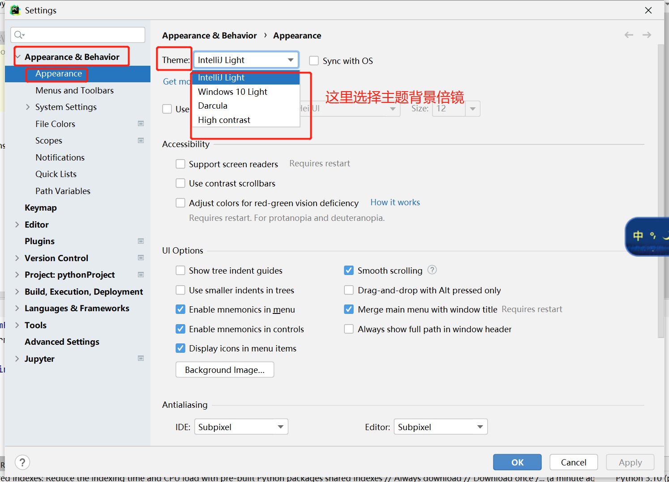The width and height of the screenshot is (669, 482).
Task: Expand the Tools settings node
Action: [x=17, y=325]
